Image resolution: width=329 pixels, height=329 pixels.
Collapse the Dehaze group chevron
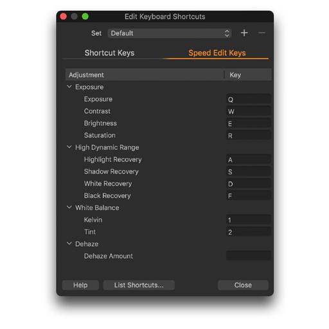69,244
